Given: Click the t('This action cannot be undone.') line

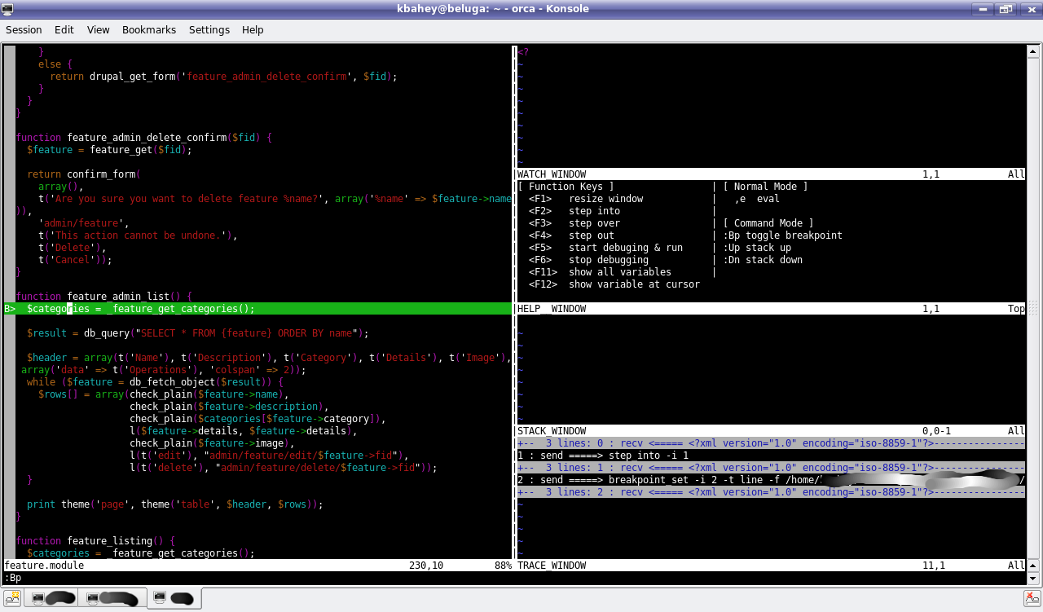Looking at the screenshot, I should coord(138,236).
